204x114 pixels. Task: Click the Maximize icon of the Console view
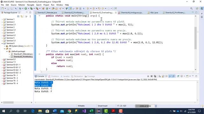[196, 76]
